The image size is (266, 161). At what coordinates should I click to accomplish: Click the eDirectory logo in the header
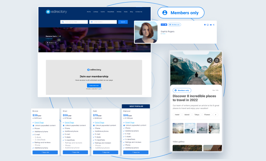click(x=56, y=12)
